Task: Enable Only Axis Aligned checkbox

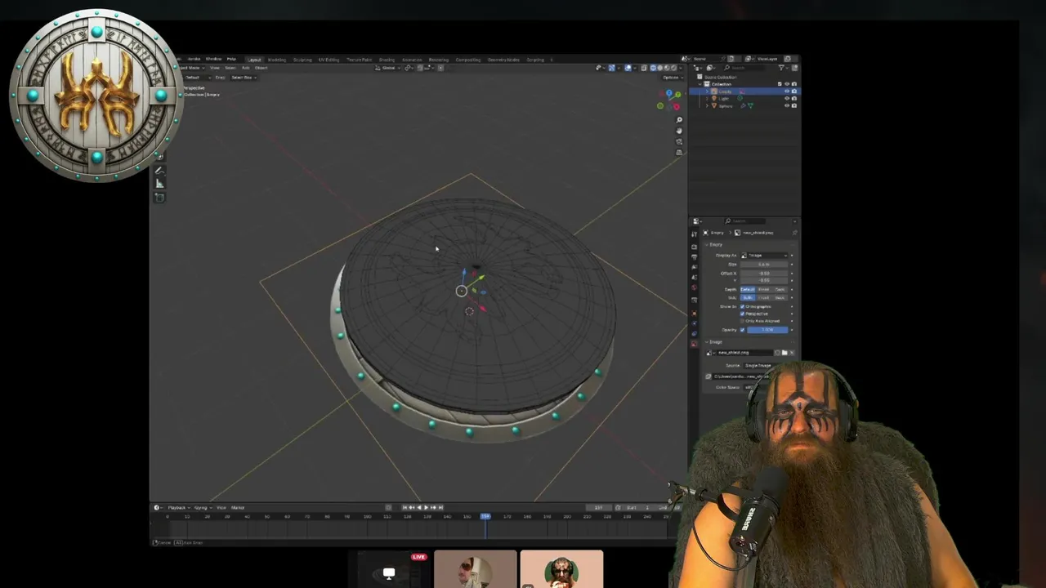Action: click(742, 321)
